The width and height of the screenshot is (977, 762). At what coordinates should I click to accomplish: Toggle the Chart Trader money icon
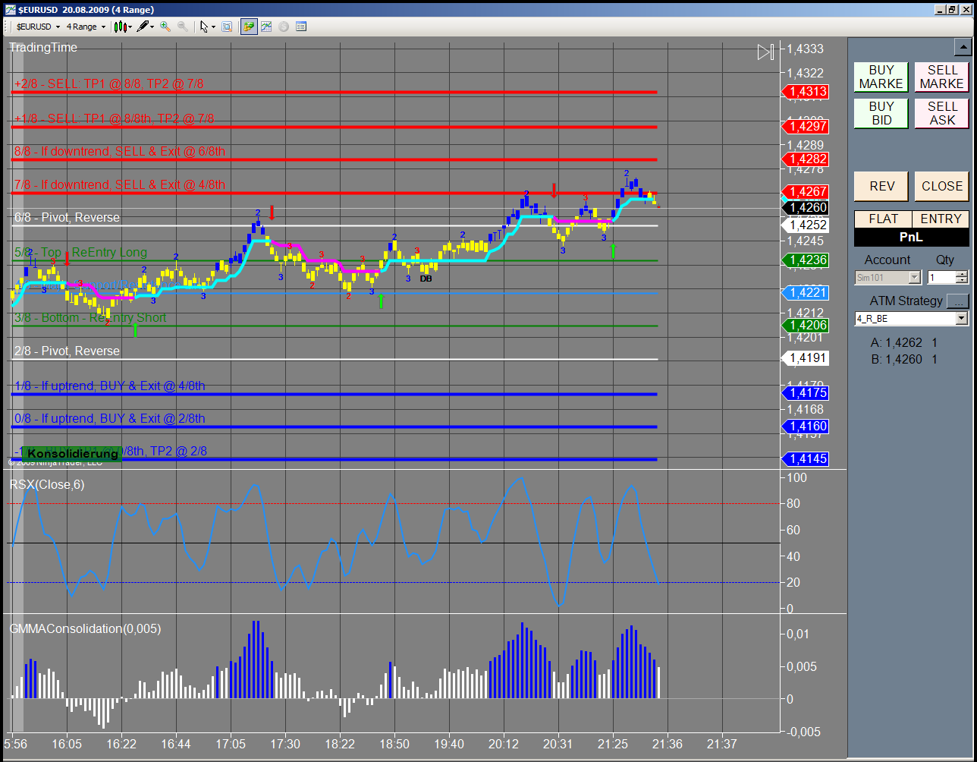[x=249, y=27]
